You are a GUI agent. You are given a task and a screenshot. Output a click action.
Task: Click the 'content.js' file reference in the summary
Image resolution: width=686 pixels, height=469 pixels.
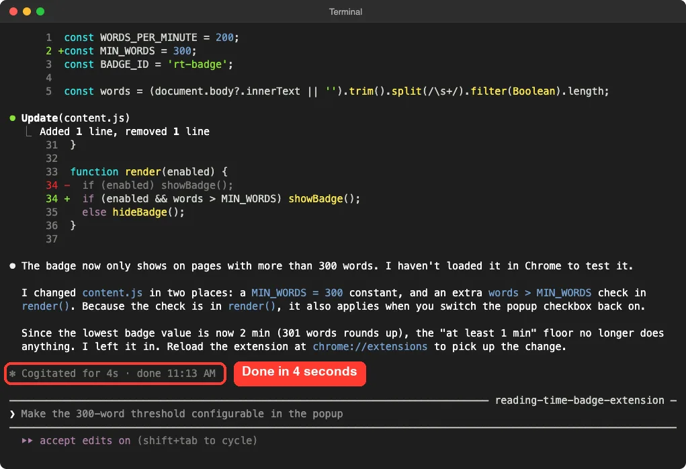click(x=112, y=293)
